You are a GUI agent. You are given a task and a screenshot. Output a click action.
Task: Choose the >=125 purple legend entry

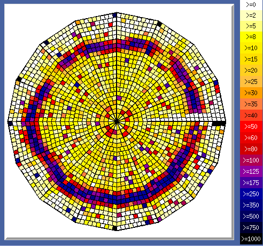tap(251, 172)
